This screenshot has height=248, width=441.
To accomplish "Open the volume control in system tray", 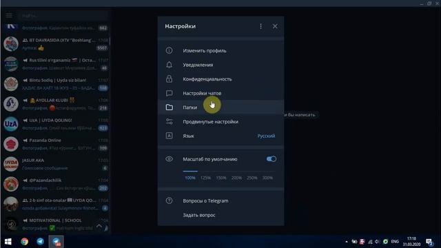I will (x=377, y=242).
